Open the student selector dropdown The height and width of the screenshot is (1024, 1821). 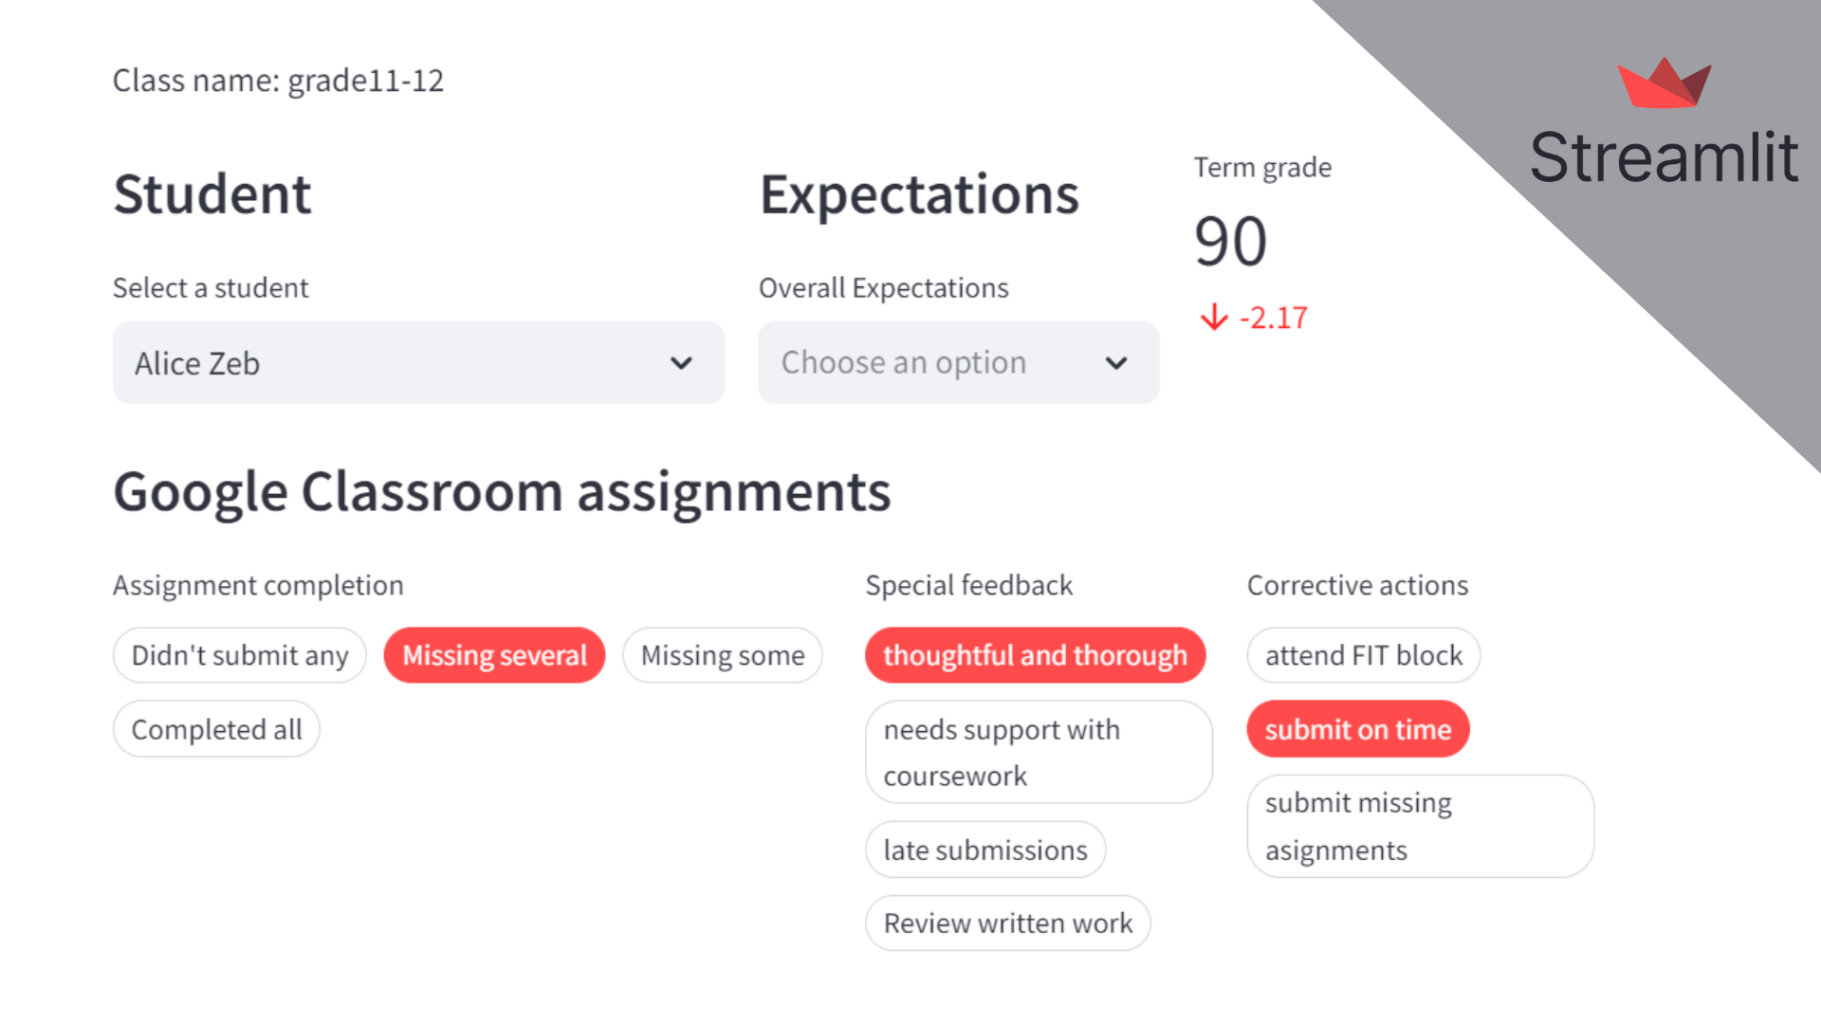coord(419,362)
